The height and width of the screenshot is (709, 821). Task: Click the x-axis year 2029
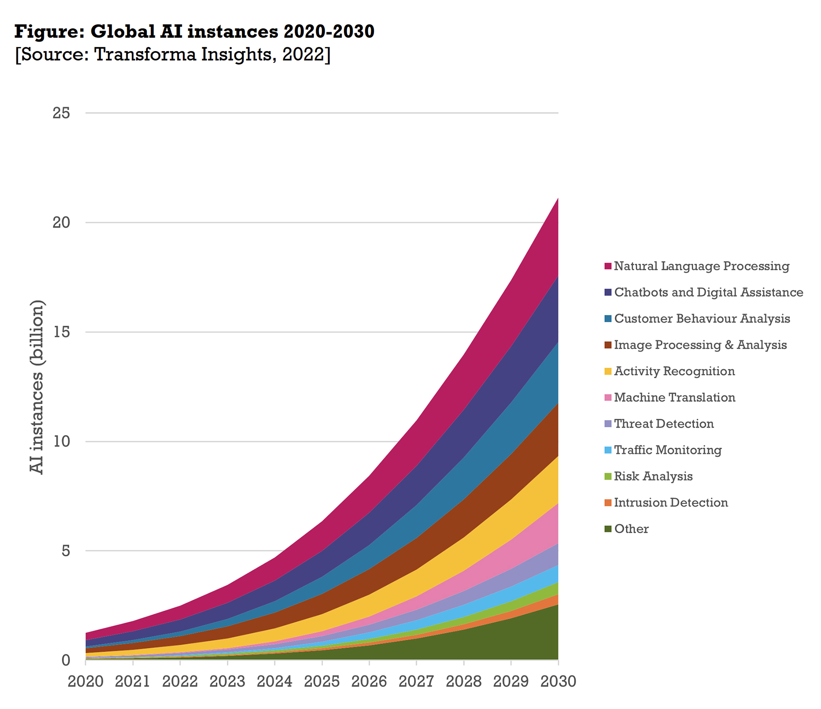(x=511, y=682)
